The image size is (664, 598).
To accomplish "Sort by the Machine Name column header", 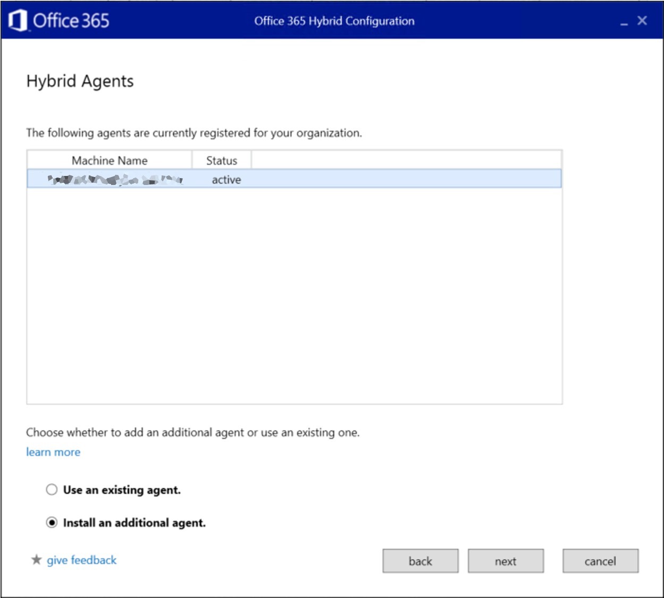I will (x=110, y=161).
